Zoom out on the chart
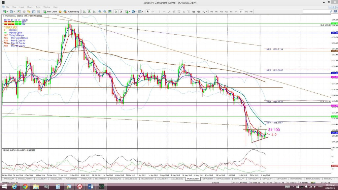 coord(105,12)
